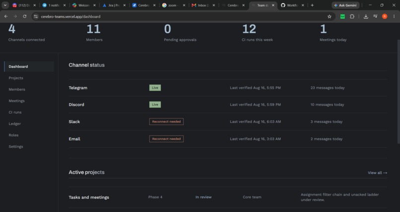Open the browser downloads icon
The width and height of the screenshot is (400, 212).
tap(366, 16)
